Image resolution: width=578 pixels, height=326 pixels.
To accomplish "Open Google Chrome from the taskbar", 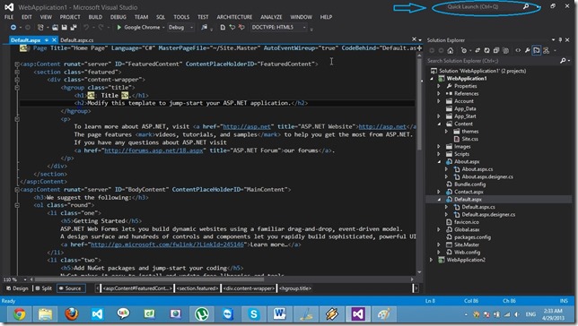I will [x=20, y=314].
